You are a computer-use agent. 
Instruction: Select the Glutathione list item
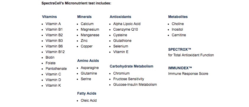(122, 41)
